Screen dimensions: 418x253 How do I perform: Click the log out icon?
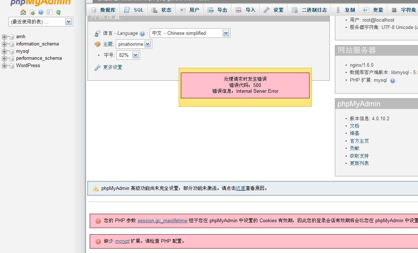point(32,12)
